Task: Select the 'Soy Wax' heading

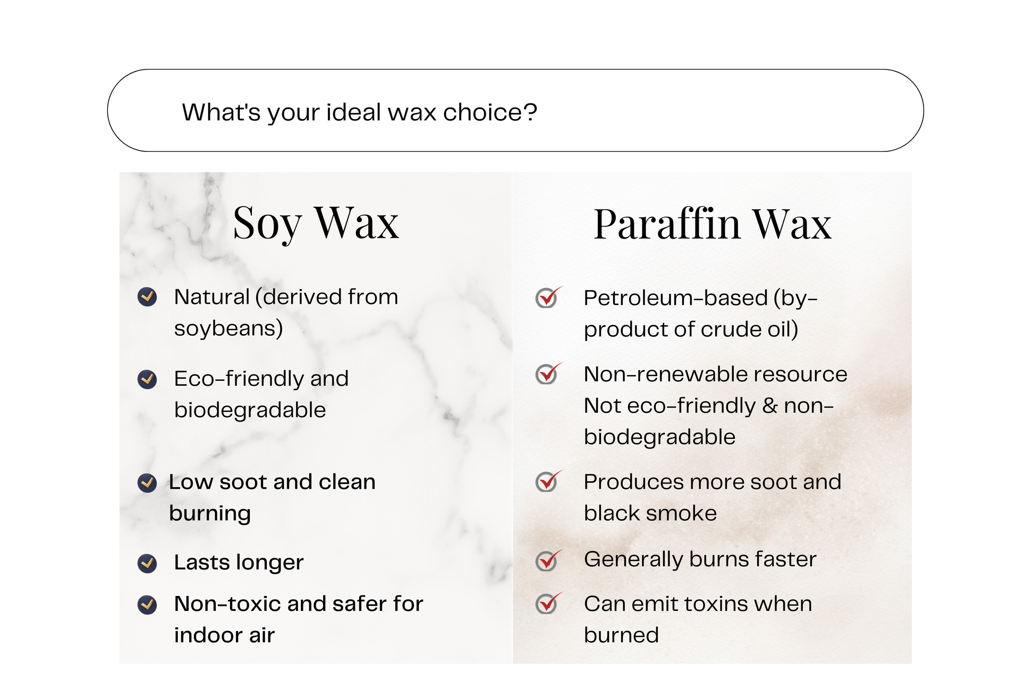Action: point(316,223)
